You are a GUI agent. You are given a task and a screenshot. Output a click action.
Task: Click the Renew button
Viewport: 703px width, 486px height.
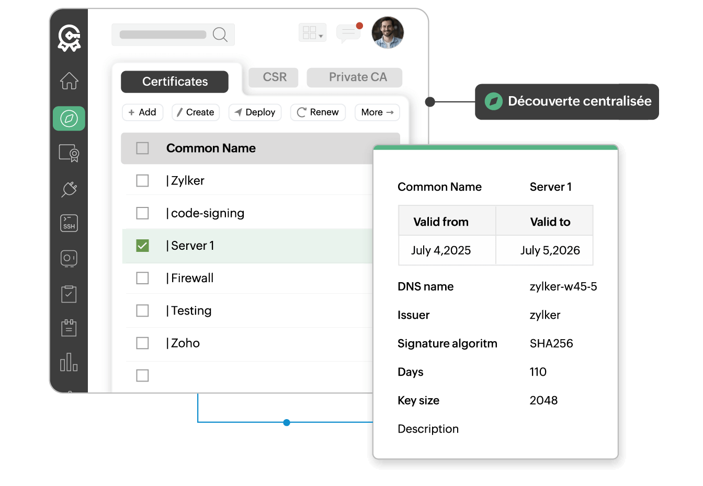318,112
